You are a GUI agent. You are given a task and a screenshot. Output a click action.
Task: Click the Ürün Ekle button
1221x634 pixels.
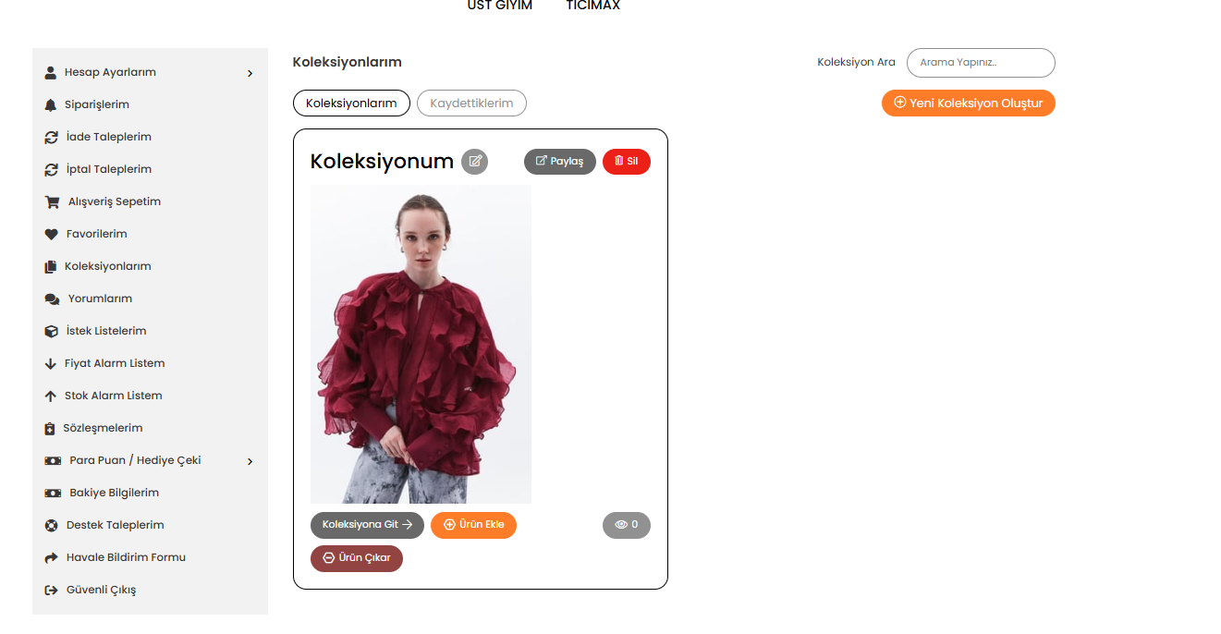pyautogui.click(x=473, y=525)
